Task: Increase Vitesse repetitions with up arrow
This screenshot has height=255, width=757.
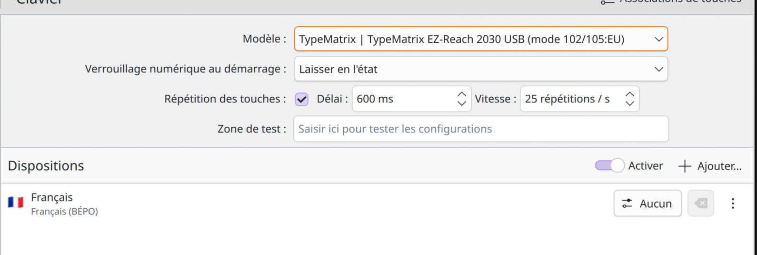Action: coord(629,94)
